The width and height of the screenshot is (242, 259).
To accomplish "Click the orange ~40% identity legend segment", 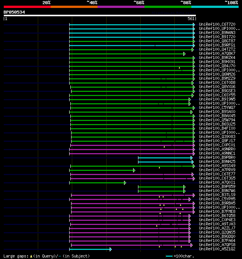I will (74, 7).
